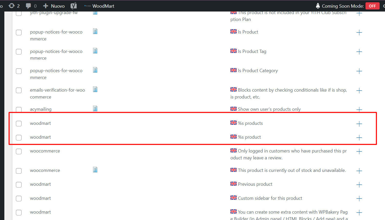This screenshot has height=220, width=385.
Task: Click UK flag beside 'currently out of stock'
Action: [x=233, y=170]
